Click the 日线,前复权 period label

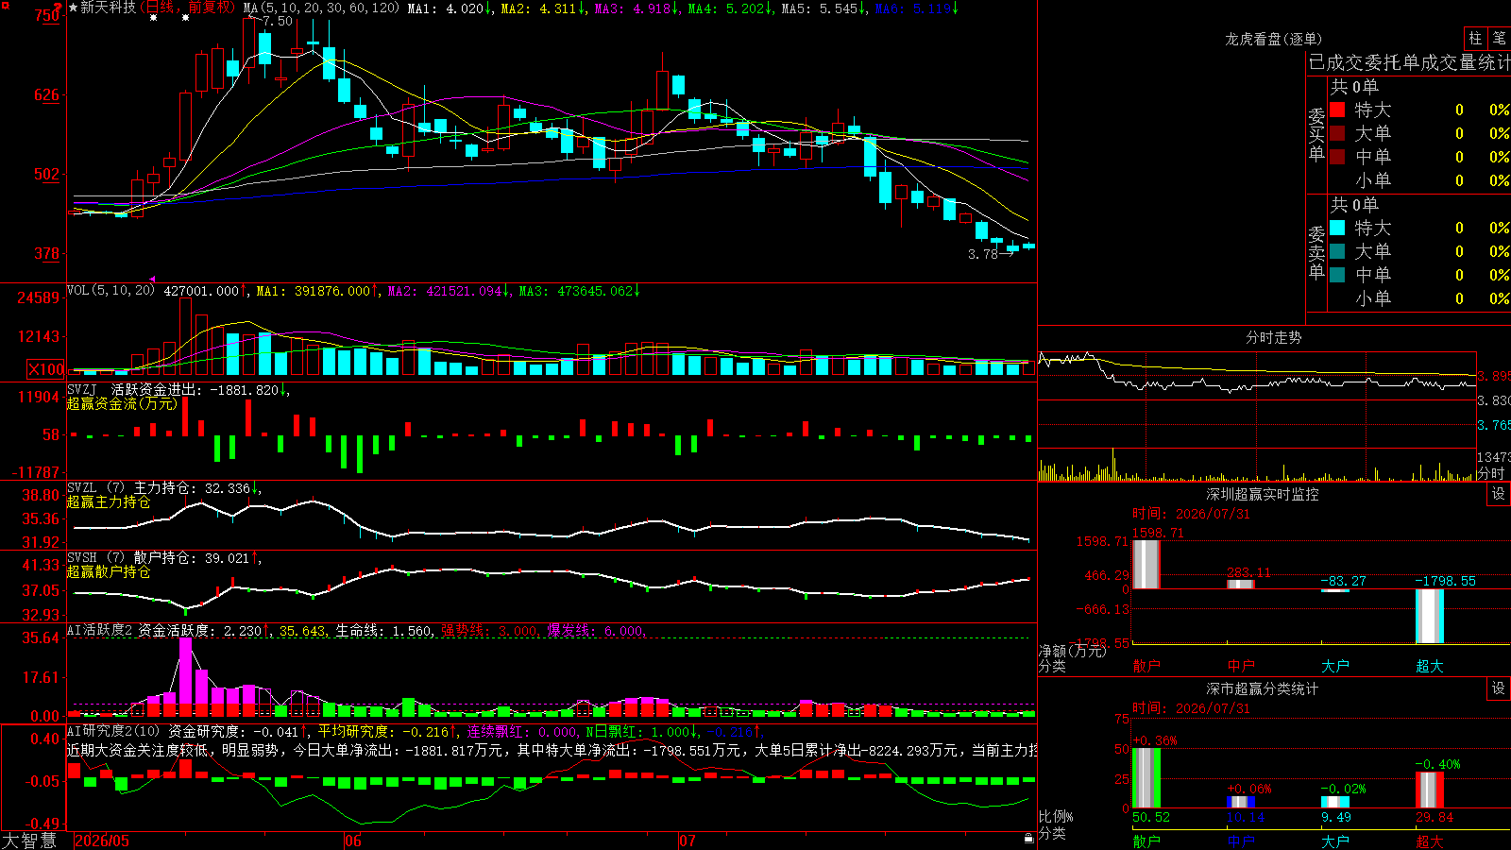189,8
